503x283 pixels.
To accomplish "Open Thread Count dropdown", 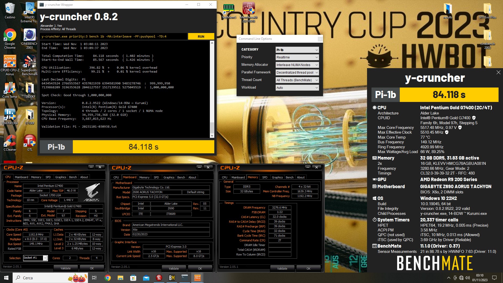I will coord(297,80).
